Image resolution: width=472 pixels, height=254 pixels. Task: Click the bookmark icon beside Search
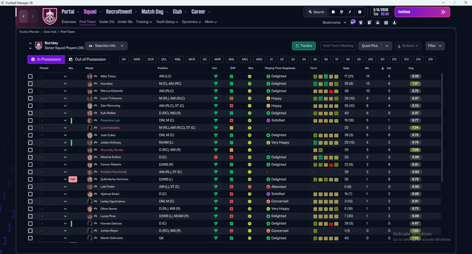pyautogui.click(x=333, y=12)
